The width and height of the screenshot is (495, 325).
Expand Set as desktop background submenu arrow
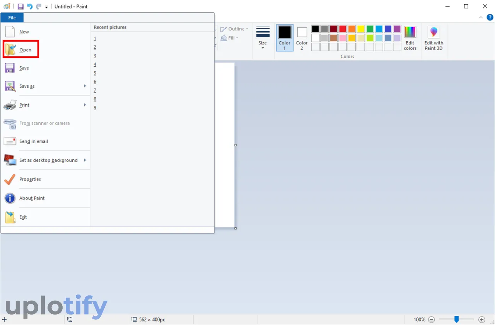coord(85,160)
